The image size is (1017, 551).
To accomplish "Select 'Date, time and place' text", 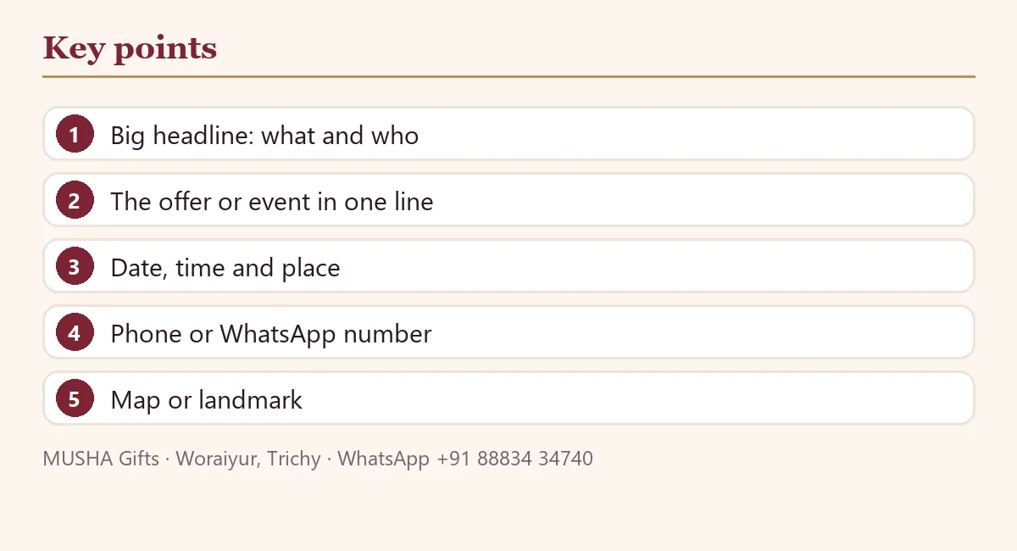I will (x=225, y=268).
